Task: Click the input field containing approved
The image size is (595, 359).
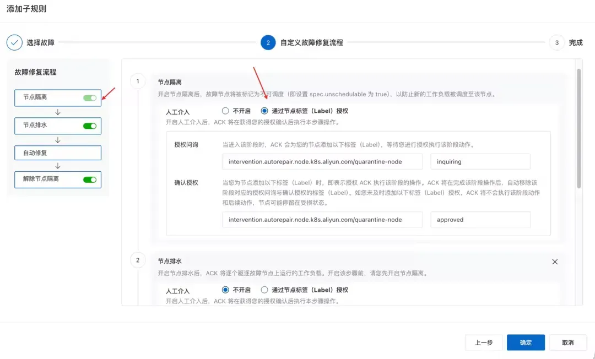Action: point(480,220)
